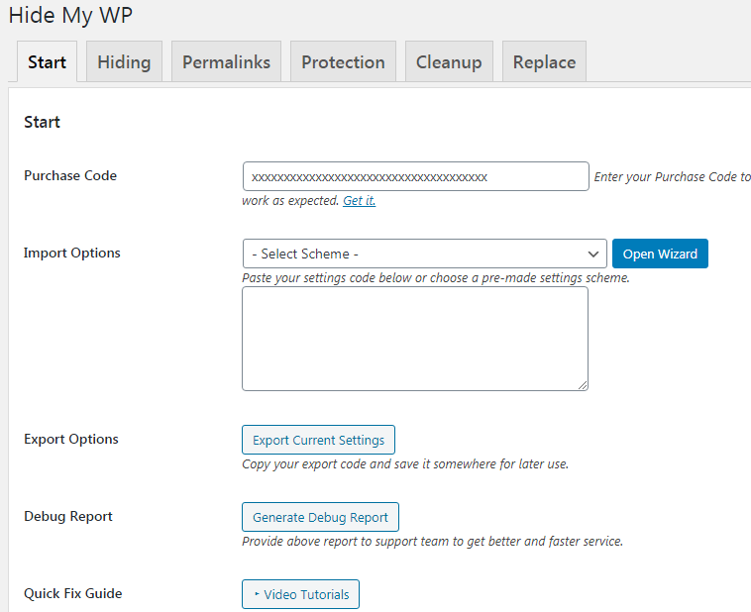Image resolution: width=751 pixels, height=612 pixels.
Task: Click the 'Start' section heading
Action: pos(43,122)
